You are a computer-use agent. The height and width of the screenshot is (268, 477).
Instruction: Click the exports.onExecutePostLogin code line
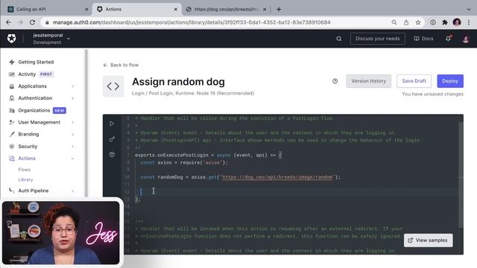click(208, 155)
